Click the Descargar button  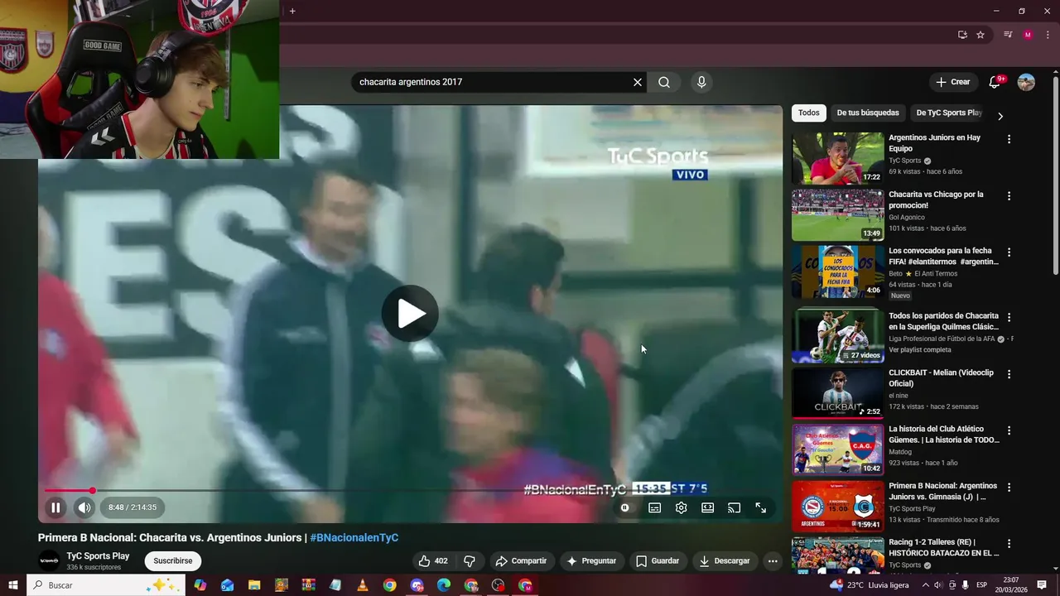725,560
